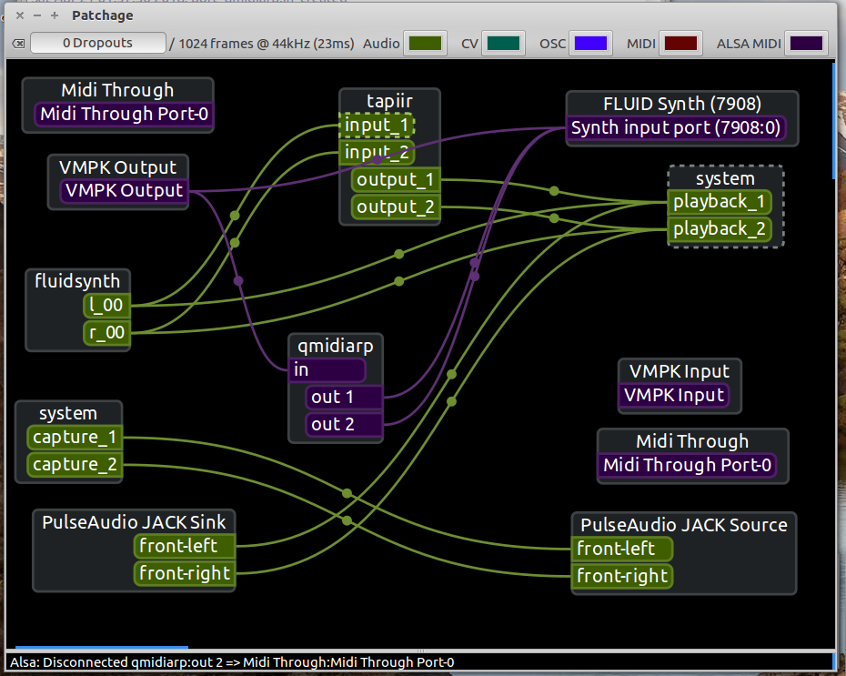The image size is (846, 676).
Task: Select the VMPK Output port
Action: [124, 190]
